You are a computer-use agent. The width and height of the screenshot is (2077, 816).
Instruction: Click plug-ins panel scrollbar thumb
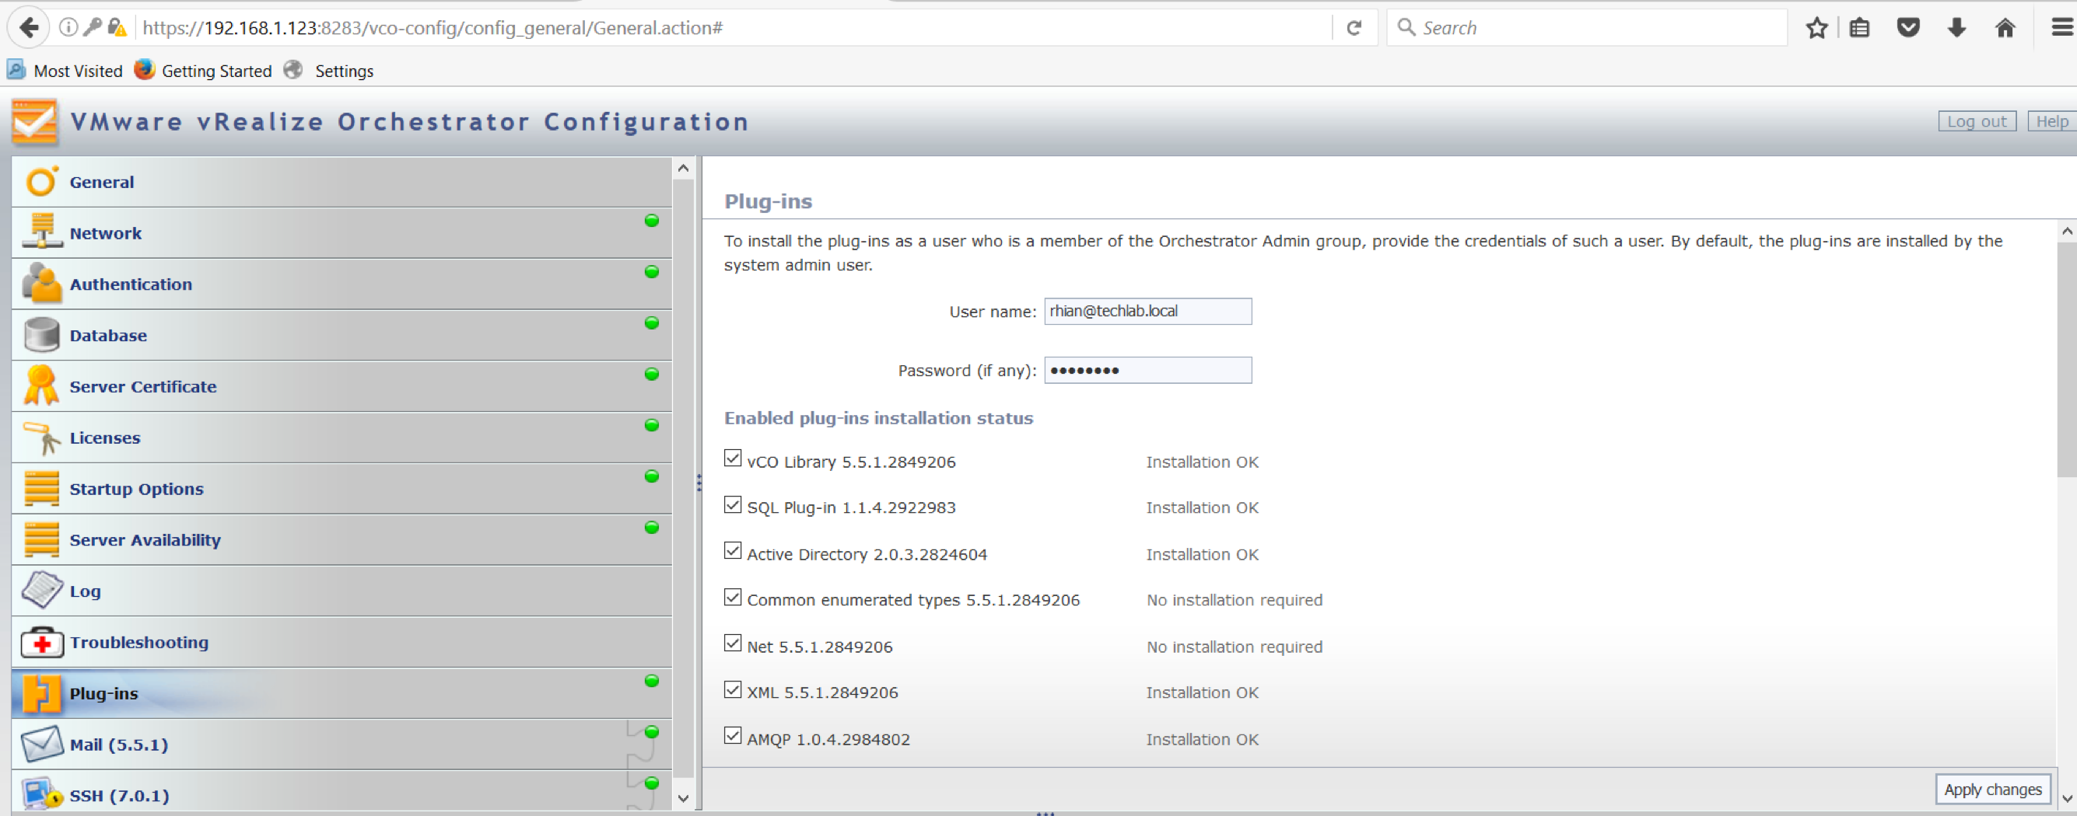click(x=2067, y=361)
